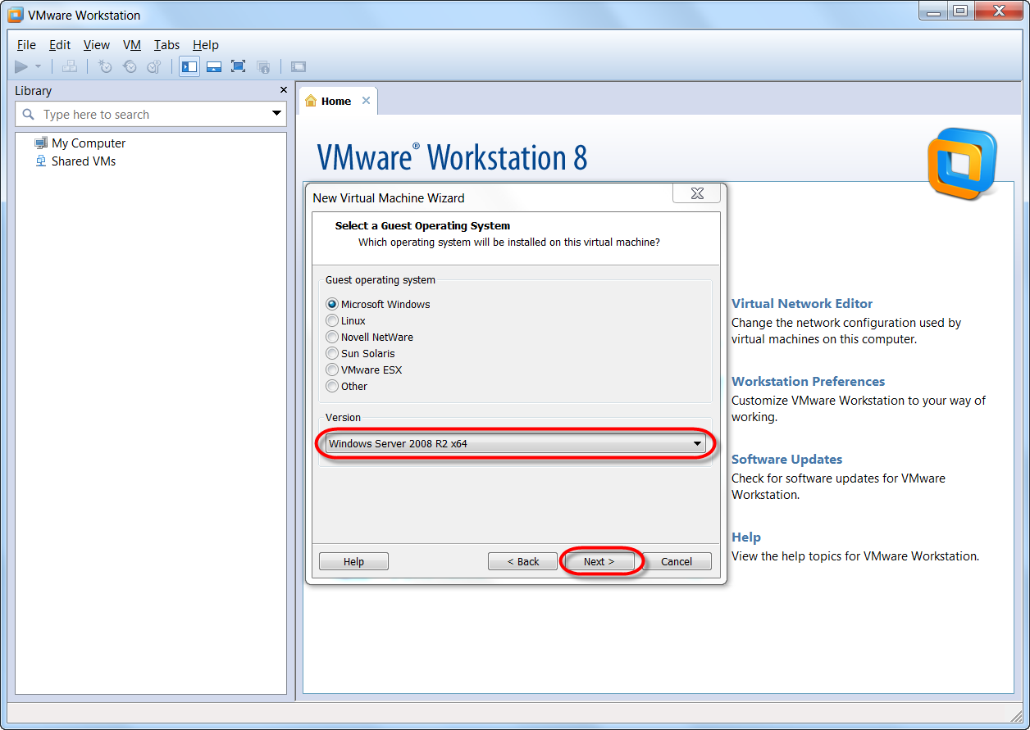Click the VMware icon in the title bar

pyautogui.click(x=15, y=15)
